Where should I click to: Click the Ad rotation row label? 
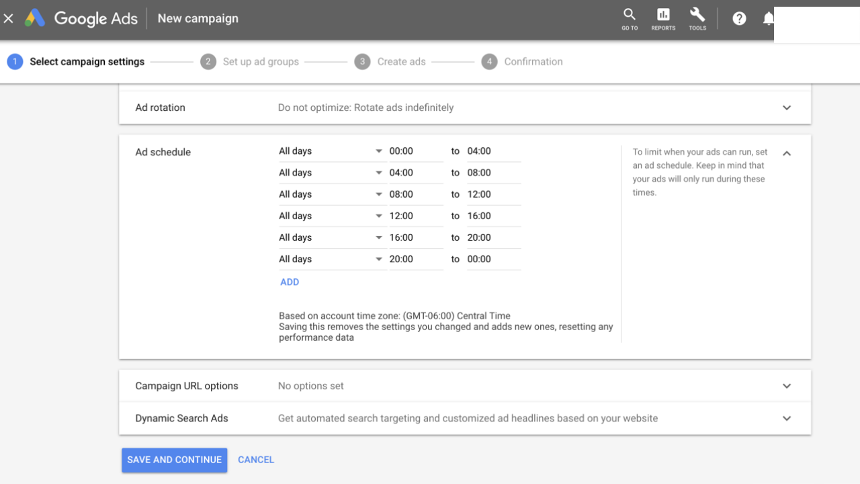[160, 108]
